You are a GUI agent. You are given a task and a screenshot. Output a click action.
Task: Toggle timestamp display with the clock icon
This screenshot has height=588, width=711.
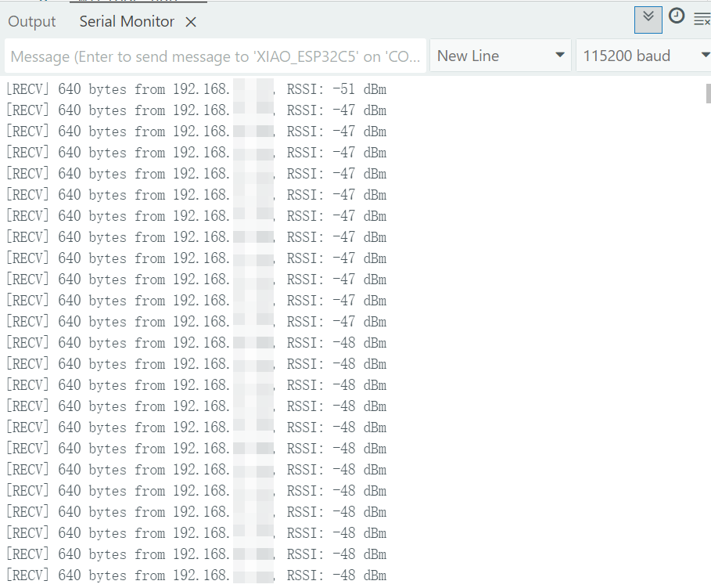point(677,16)
